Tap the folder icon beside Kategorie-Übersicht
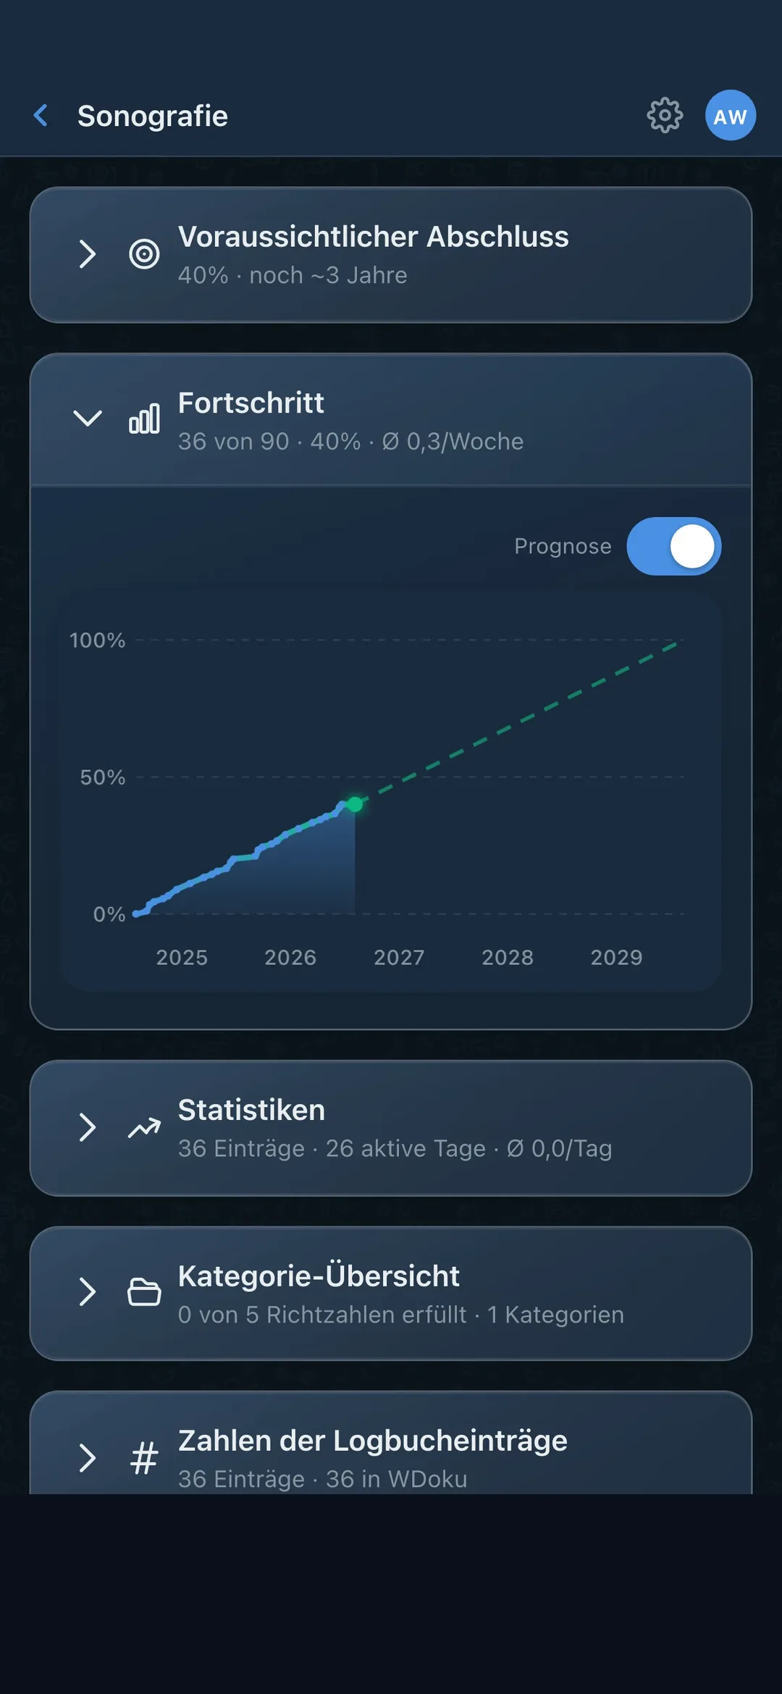This screenshot has height=1694, width=782. (144, 1292)
